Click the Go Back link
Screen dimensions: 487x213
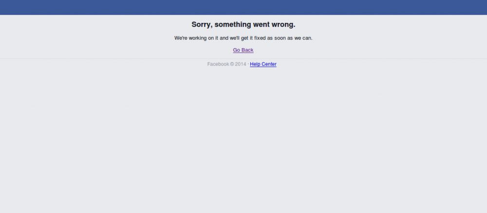pyautogui.click(x=243, y=50)
